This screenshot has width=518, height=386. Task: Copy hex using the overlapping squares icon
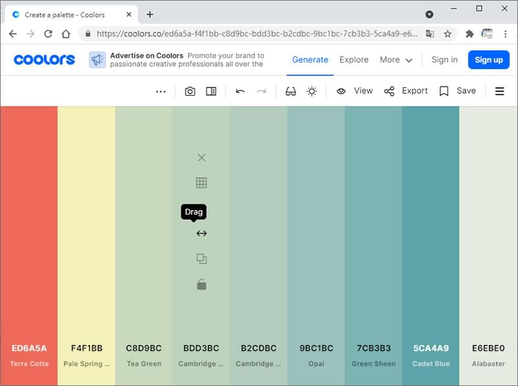(201, 259)
